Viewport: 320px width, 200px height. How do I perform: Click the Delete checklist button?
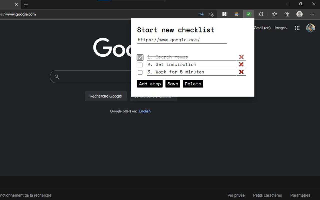point(193,84)
